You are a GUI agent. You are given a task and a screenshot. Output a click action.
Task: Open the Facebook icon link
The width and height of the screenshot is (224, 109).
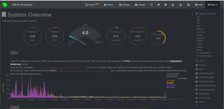point(166,5)
